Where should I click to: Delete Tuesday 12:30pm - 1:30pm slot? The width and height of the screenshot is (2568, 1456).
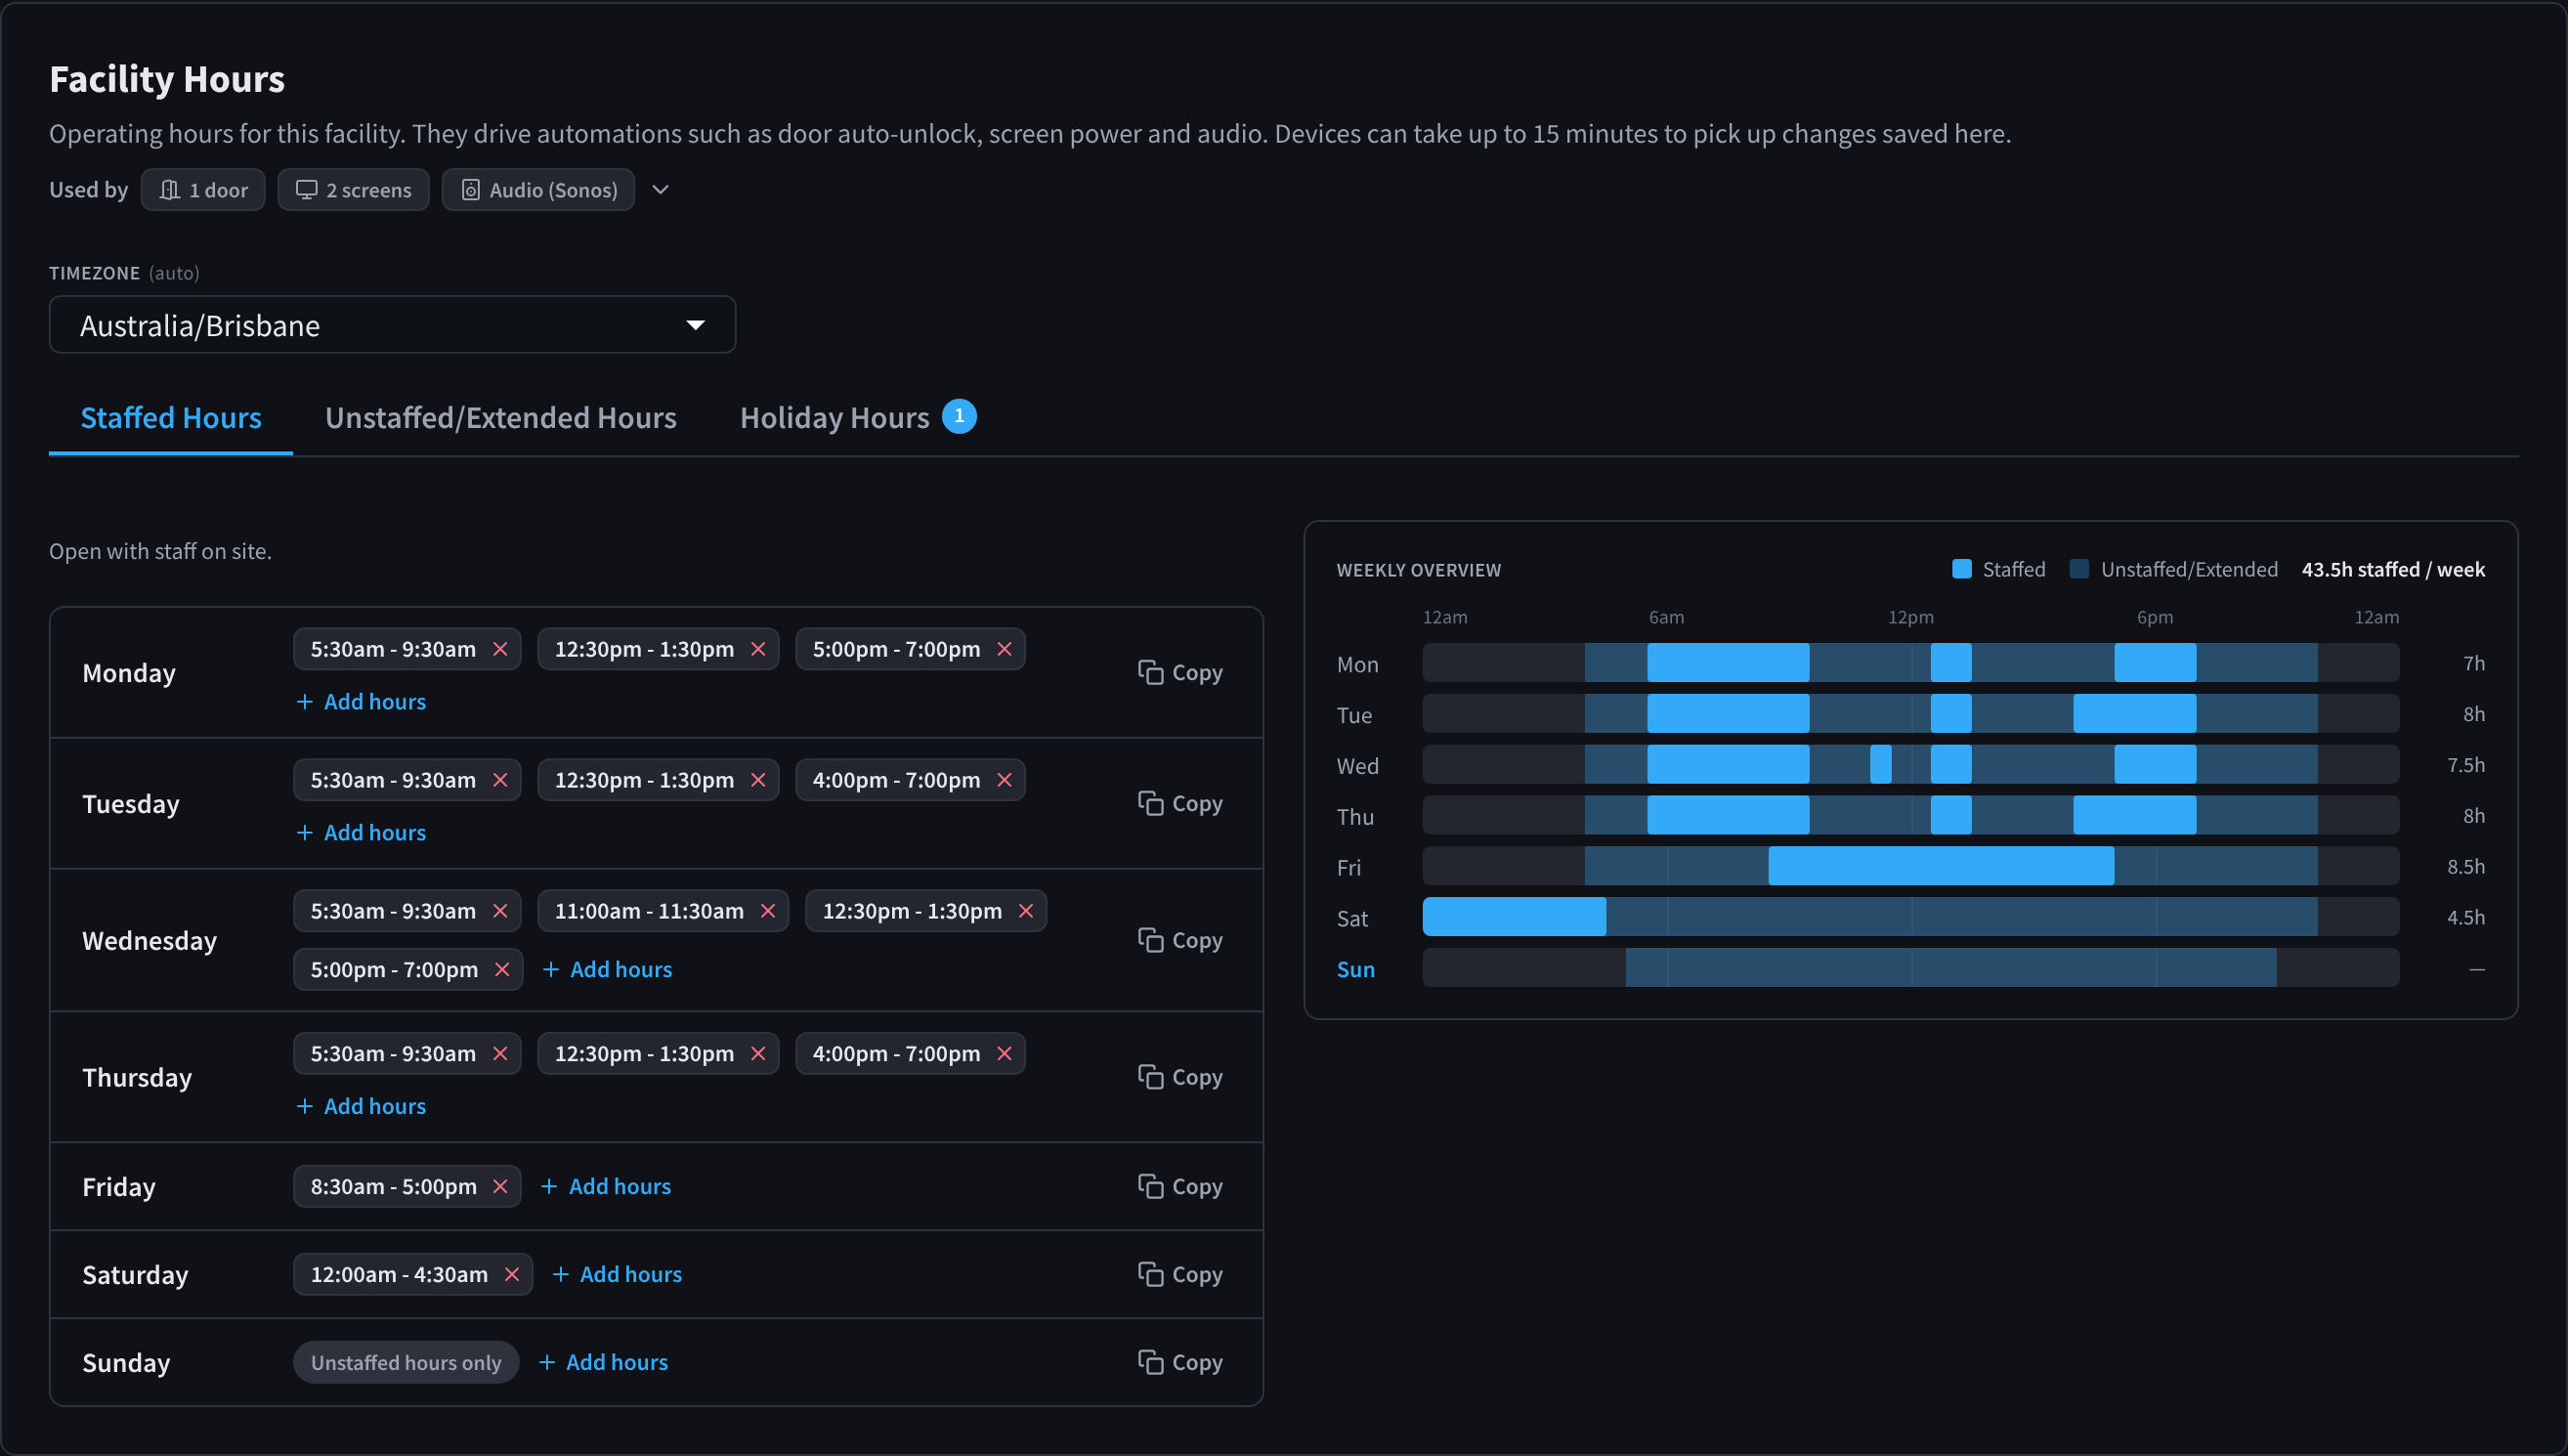pos(758,780)
